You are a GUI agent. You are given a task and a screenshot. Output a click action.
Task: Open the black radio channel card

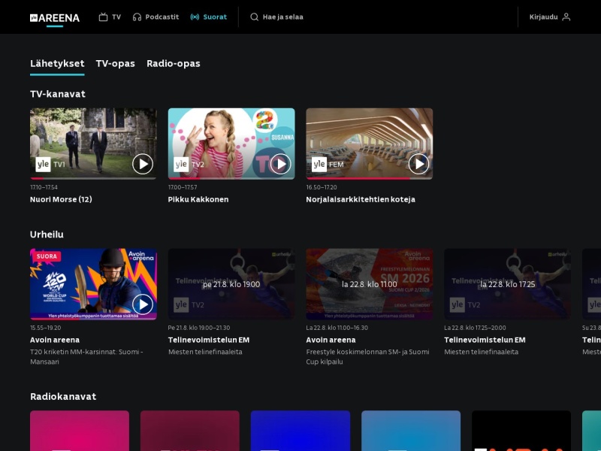coord(521,431)
